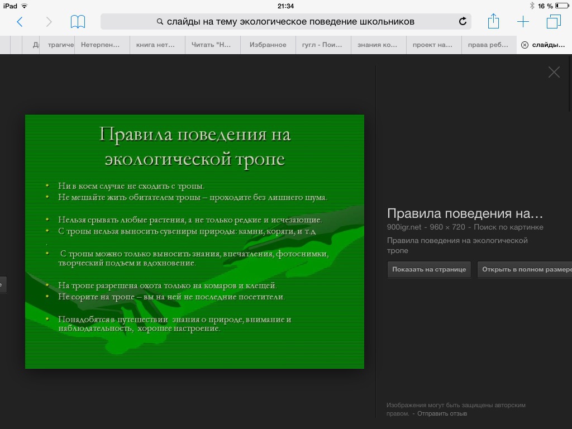The width and height of the screenshot is (572, 429).
Task: Open the share sheet icon
Action: (493, 21)
